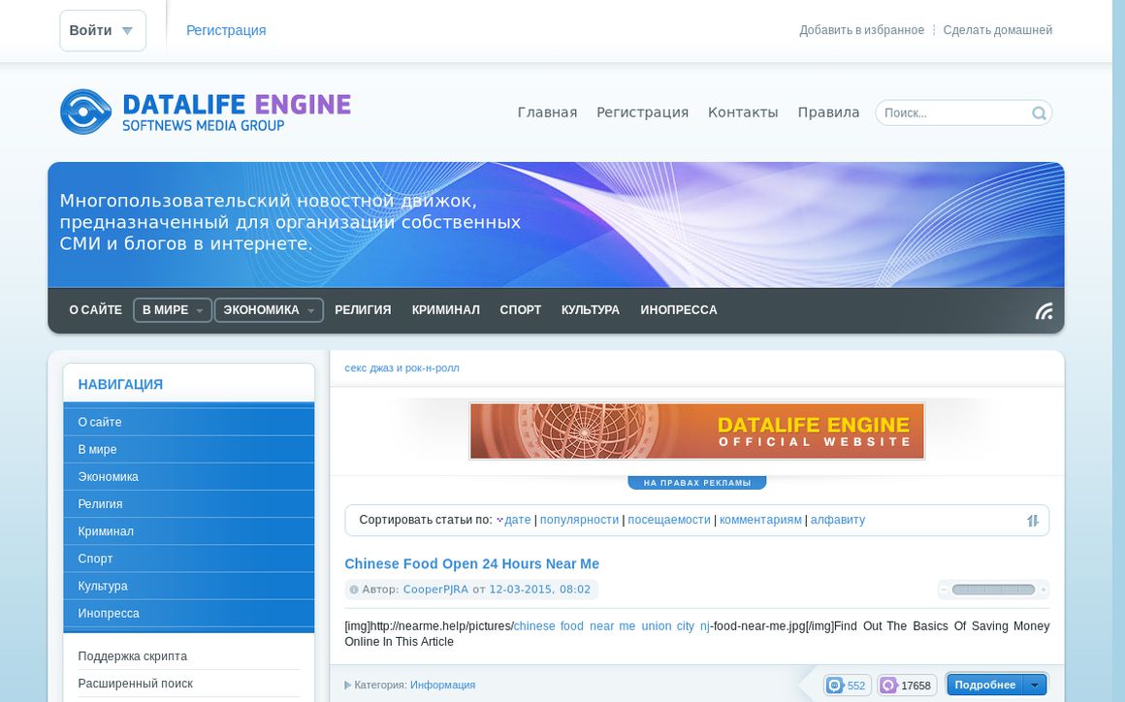Image resolution: width=1125 pixels, height=702 pixels.
Task: Open the Правила page
Action: coord(828,112)
